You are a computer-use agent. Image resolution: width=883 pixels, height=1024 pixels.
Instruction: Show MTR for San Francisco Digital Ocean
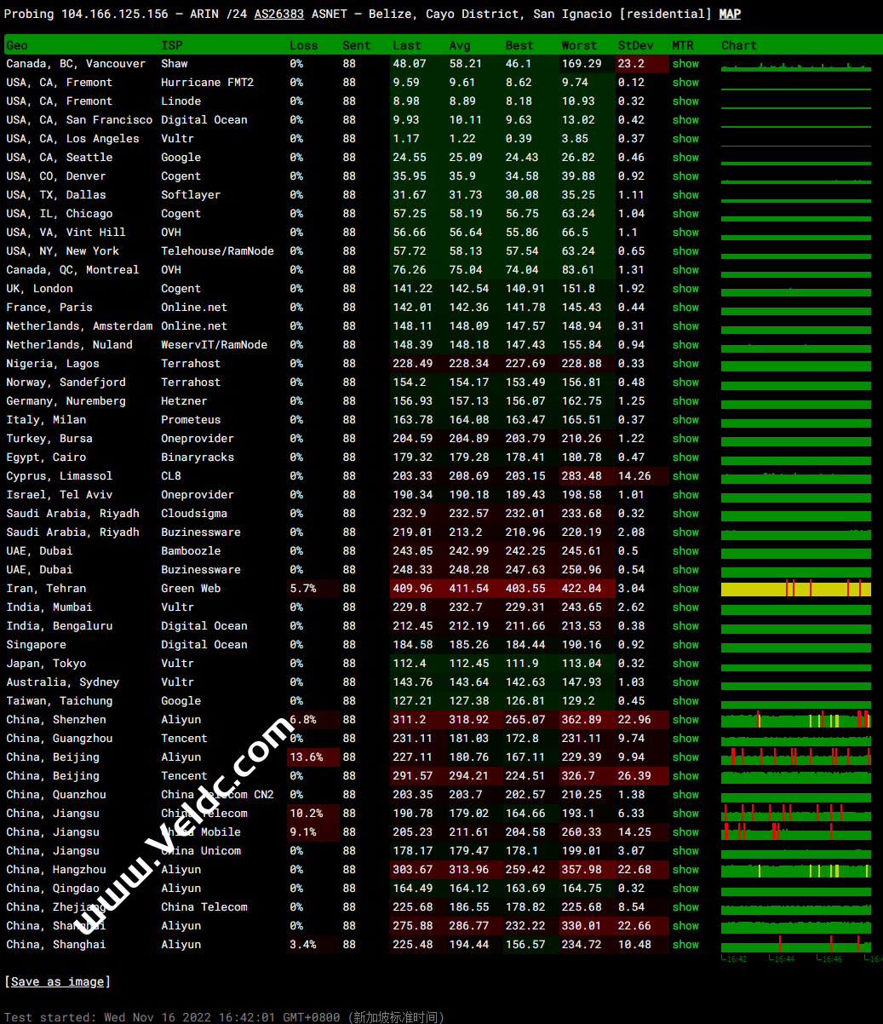[685, 120]
